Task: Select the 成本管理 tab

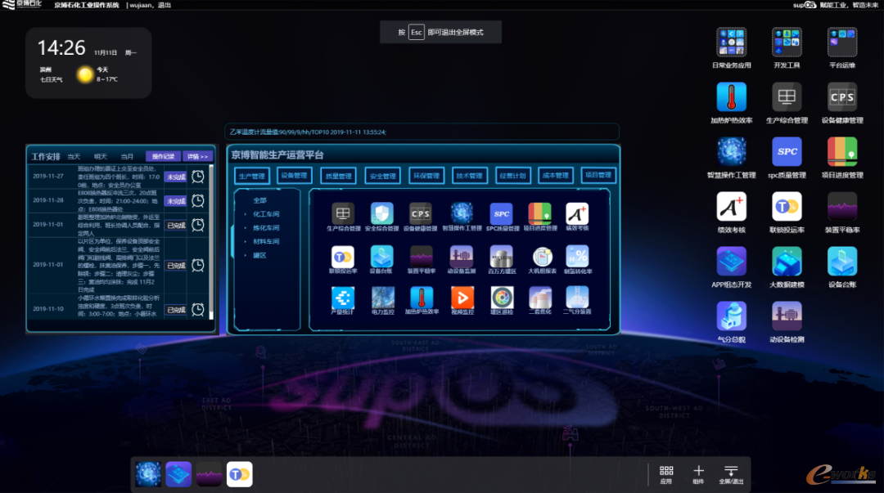Action: coord(555,175)
